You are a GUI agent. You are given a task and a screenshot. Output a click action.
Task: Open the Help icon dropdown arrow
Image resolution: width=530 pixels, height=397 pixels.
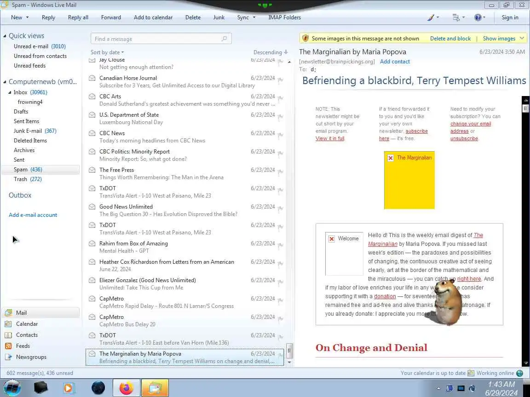[484, 17]
